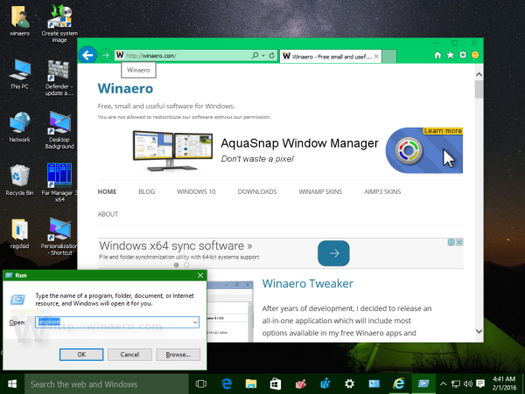
Task: Close the Winaero browser tab
Action: coord(376,57)
